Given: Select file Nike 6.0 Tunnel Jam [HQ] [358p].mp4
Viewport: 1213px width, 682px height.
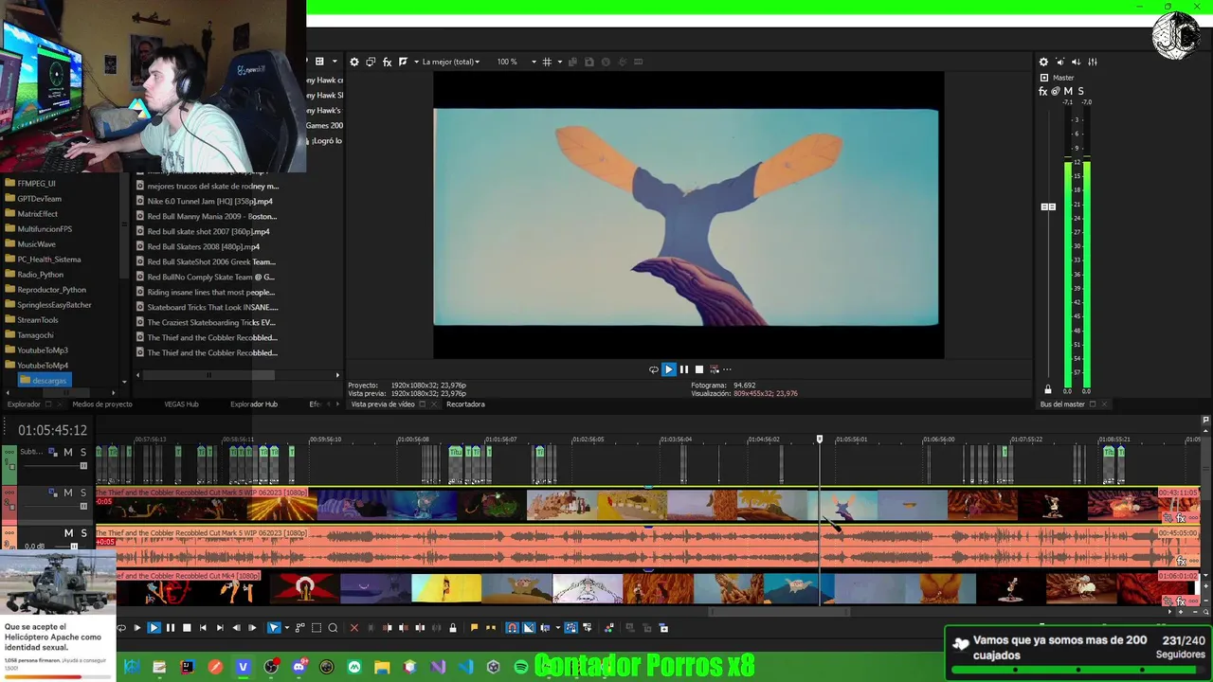Looking at the screenshot, I should tap(209, 201).
